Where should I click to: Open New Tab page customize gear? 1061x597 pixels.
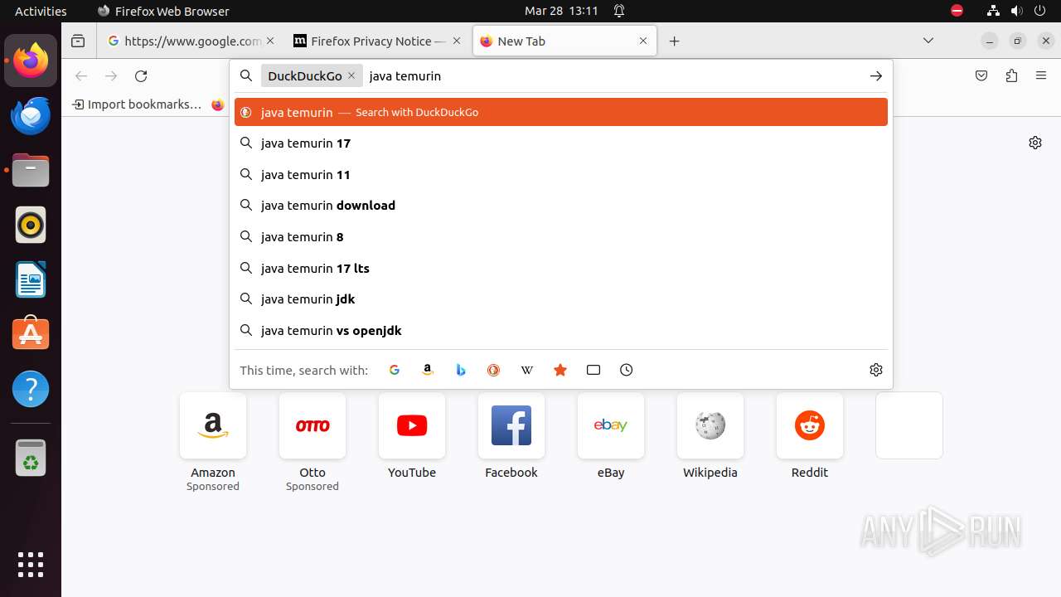coord(1035,143)
